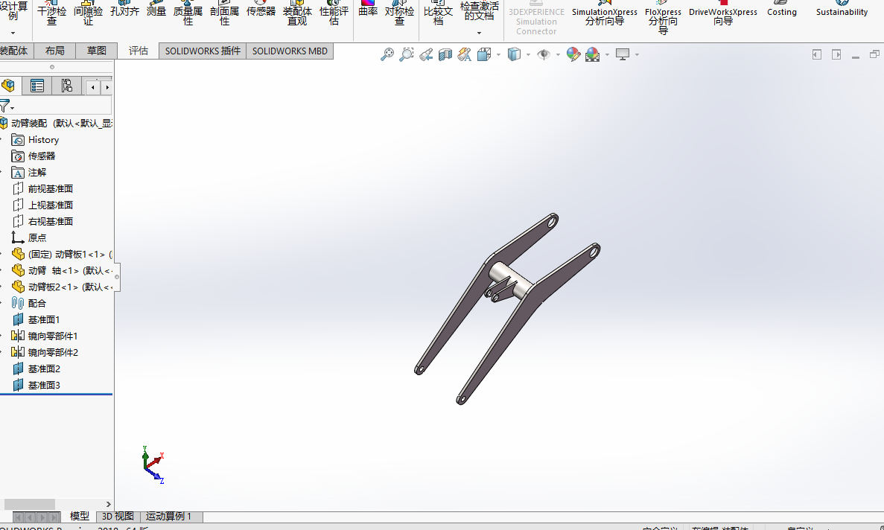
Task: Open the Apply Scene dropdown arrow
Action: (x=607, y=54)
